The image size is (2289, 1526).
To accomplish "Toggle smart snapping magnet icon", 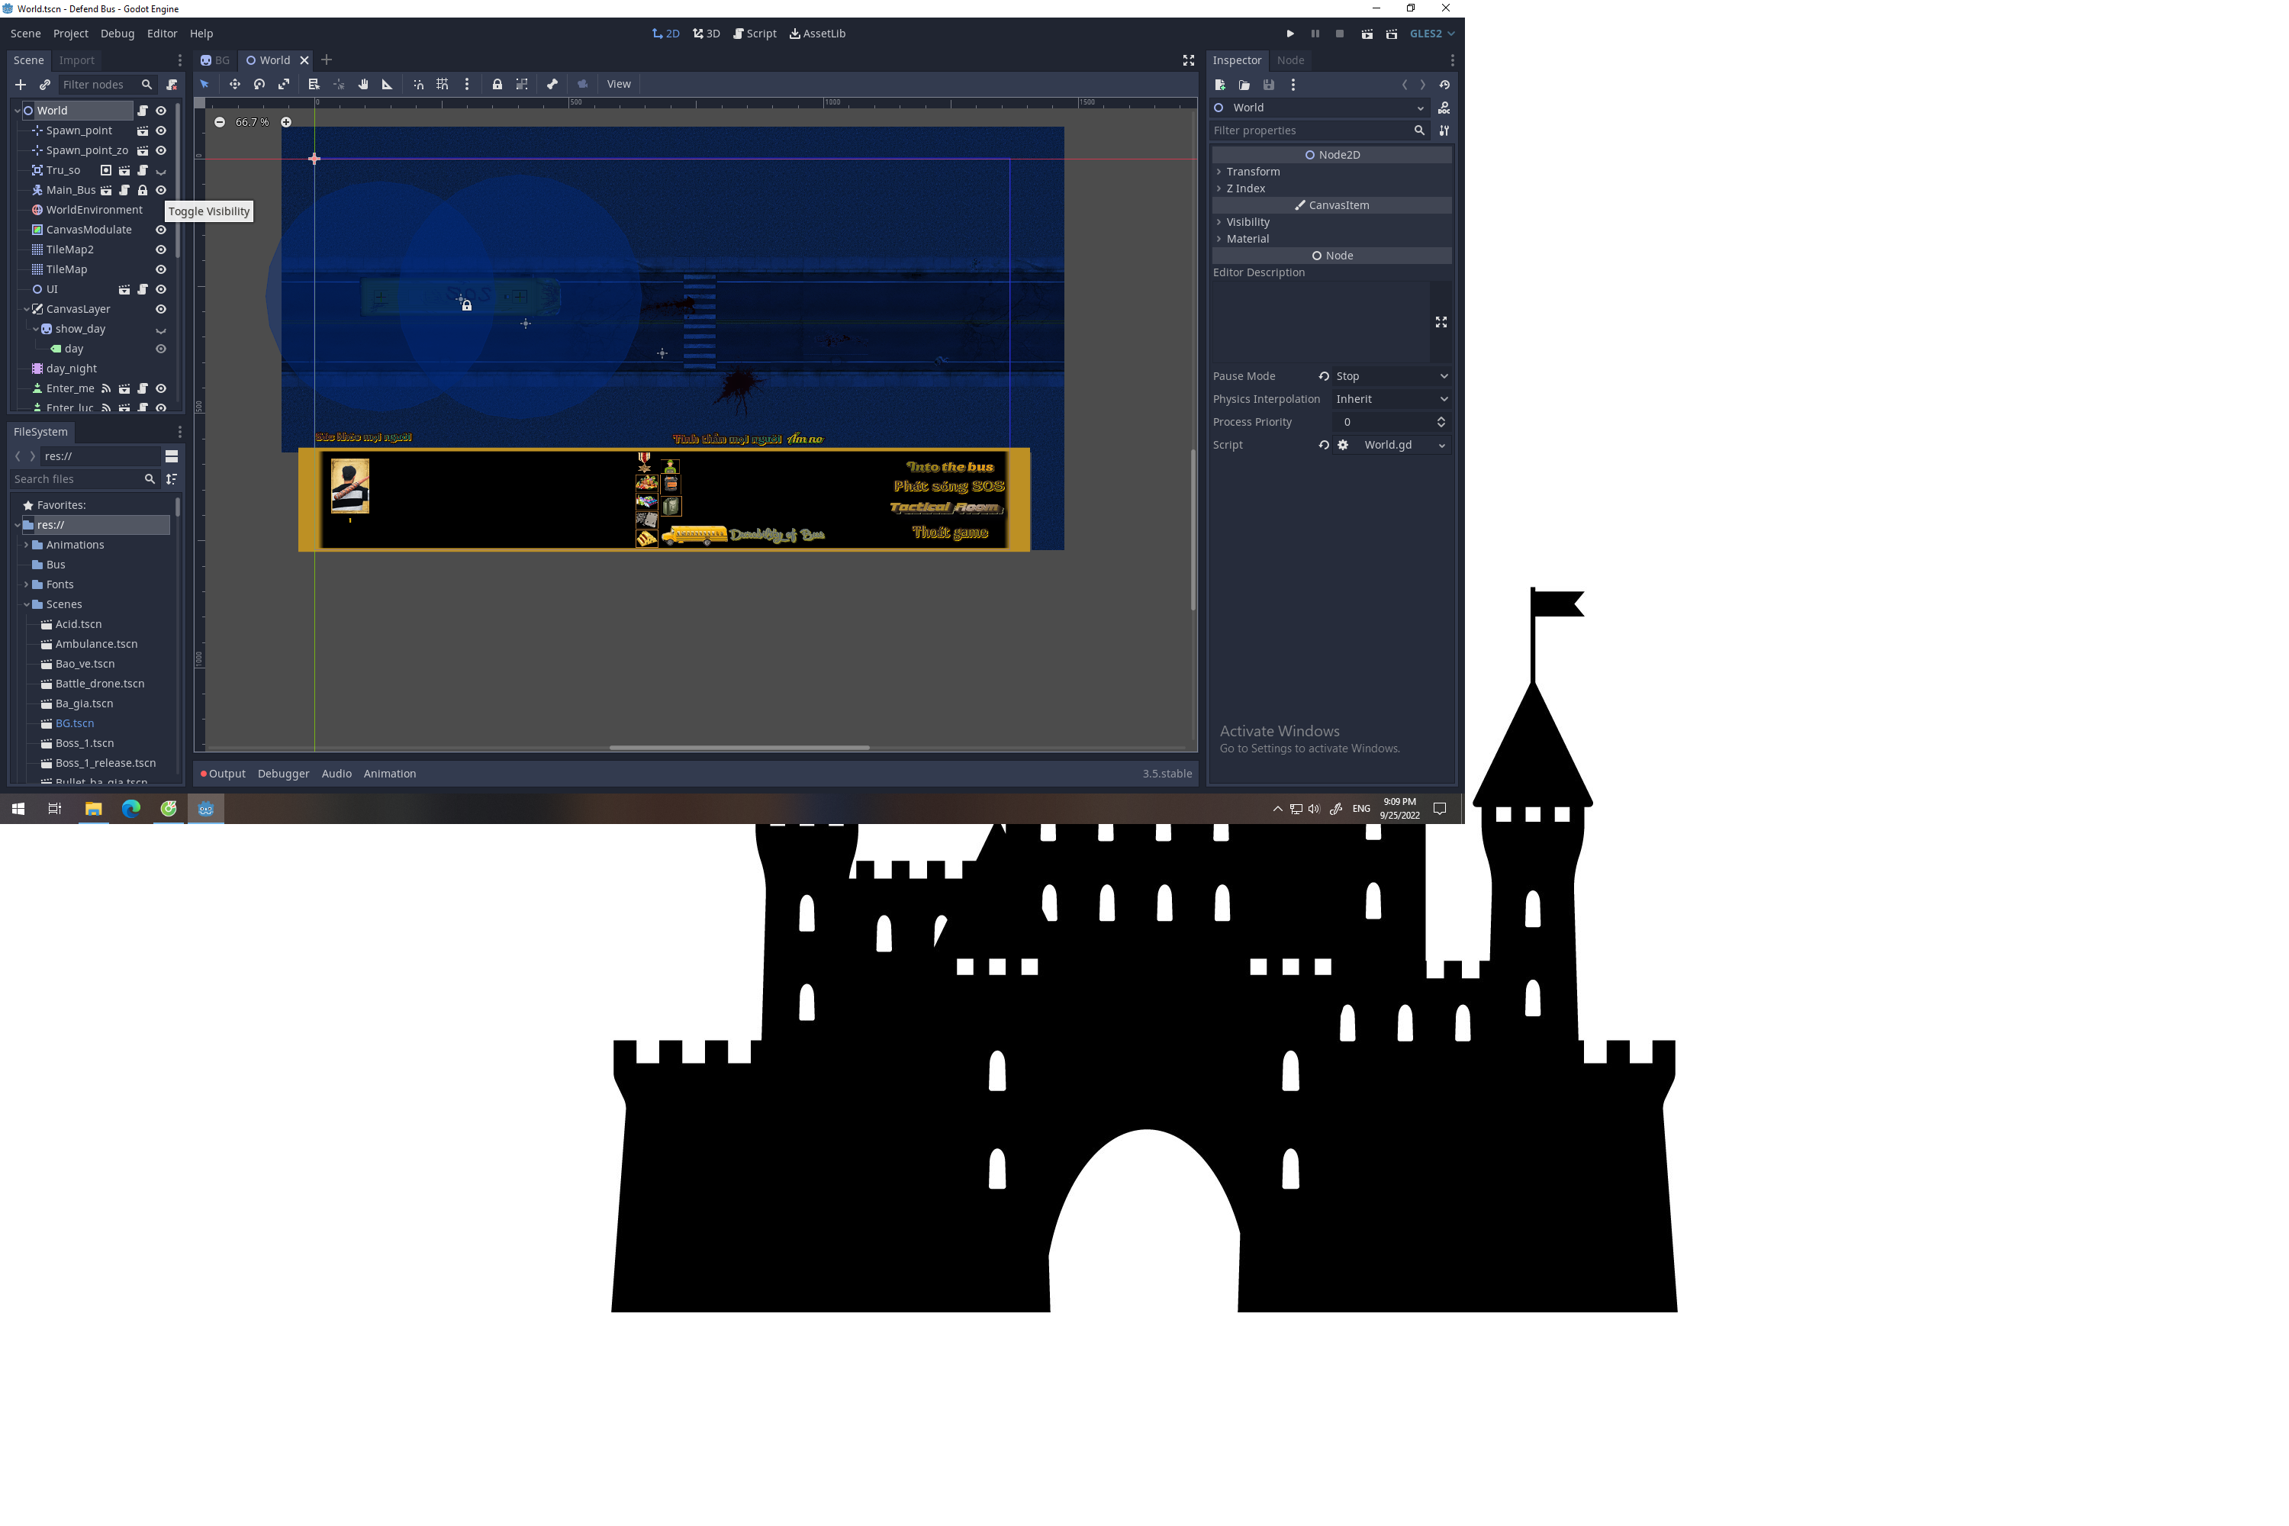I will 417,84.
